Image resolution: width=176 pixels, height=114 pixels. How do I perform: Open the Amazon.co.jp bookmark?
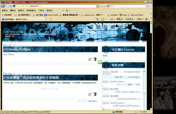93,15
